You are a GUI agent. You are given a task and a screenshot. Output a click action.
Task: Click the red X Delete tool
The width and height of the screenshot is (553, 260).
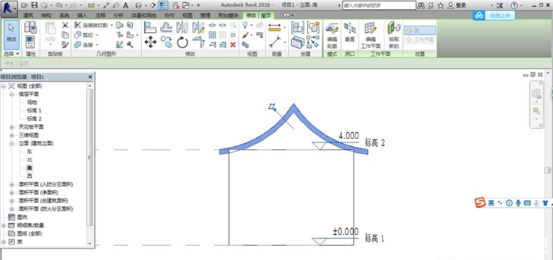pos(232,44)
